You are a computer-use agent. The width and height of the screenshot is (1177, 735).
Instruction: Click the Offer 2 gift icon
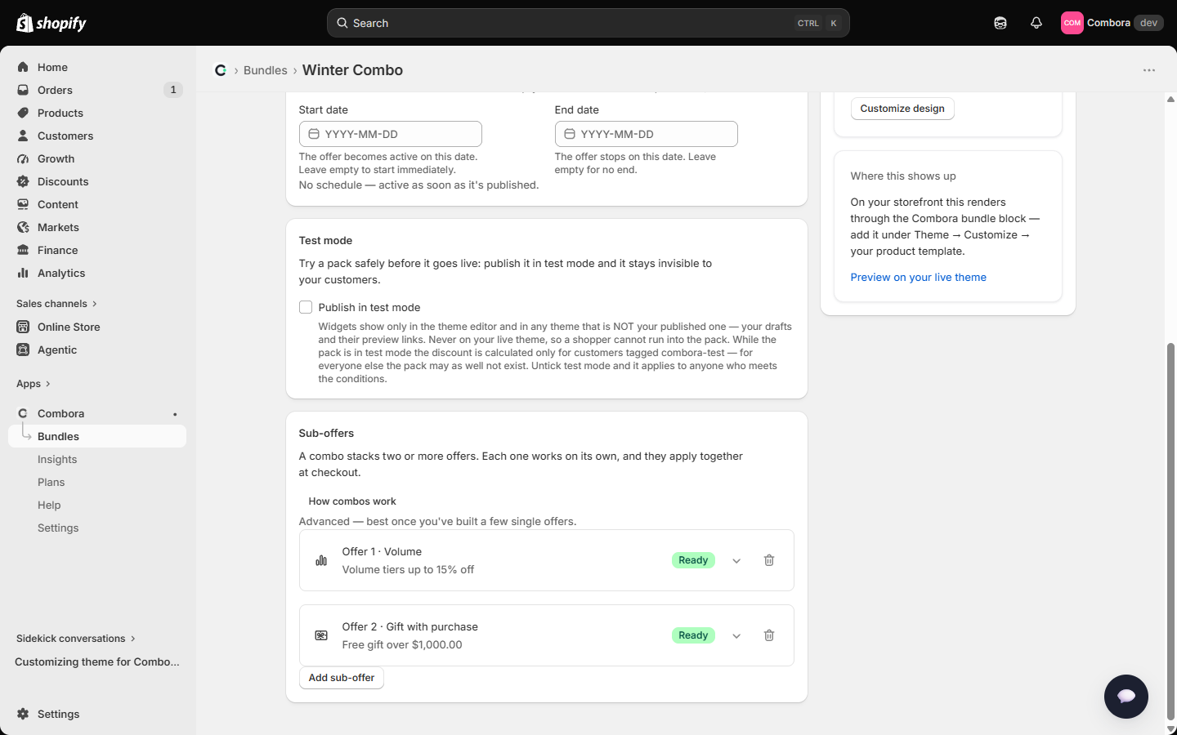(x=321, y=635)
